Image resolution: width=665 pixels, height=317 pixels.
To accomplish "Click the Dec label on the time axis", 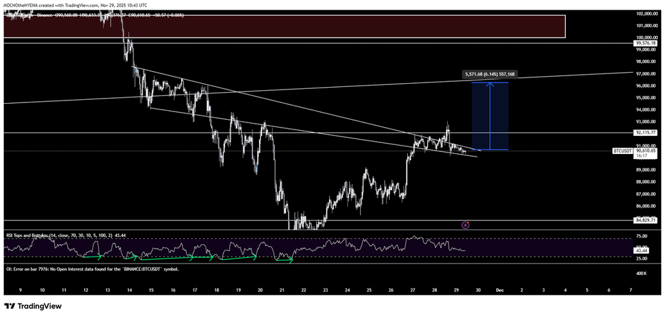I will click(x=499, y=291).
